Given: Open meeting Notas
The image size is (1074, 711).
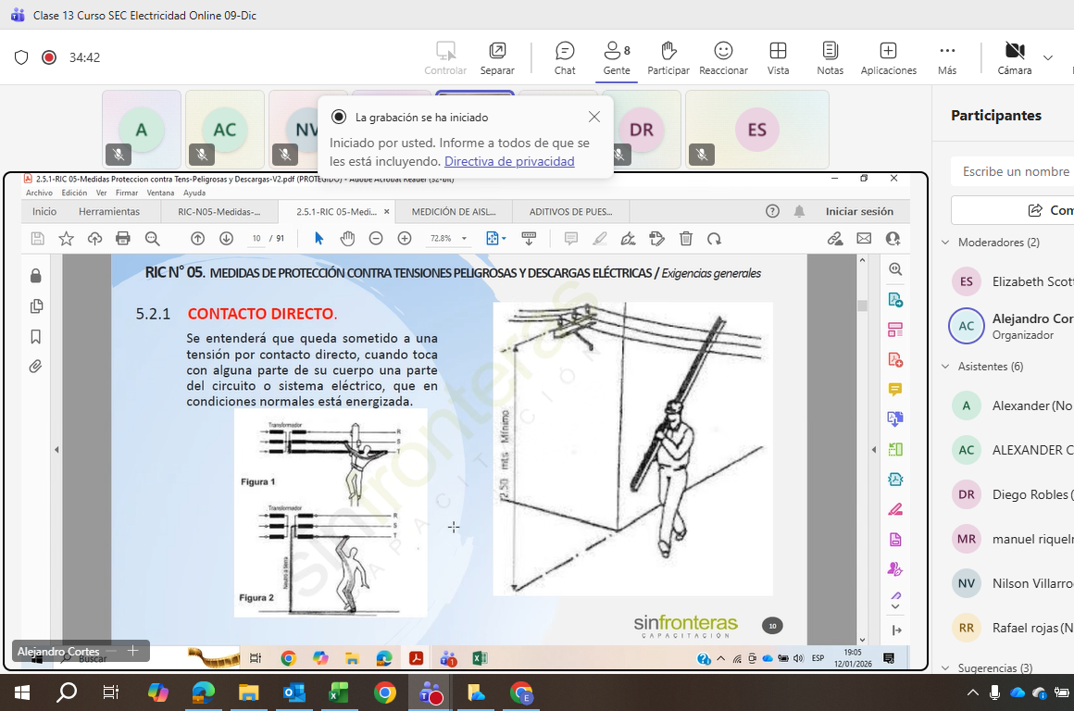Looking at the screenshot, I should (830, 57).
